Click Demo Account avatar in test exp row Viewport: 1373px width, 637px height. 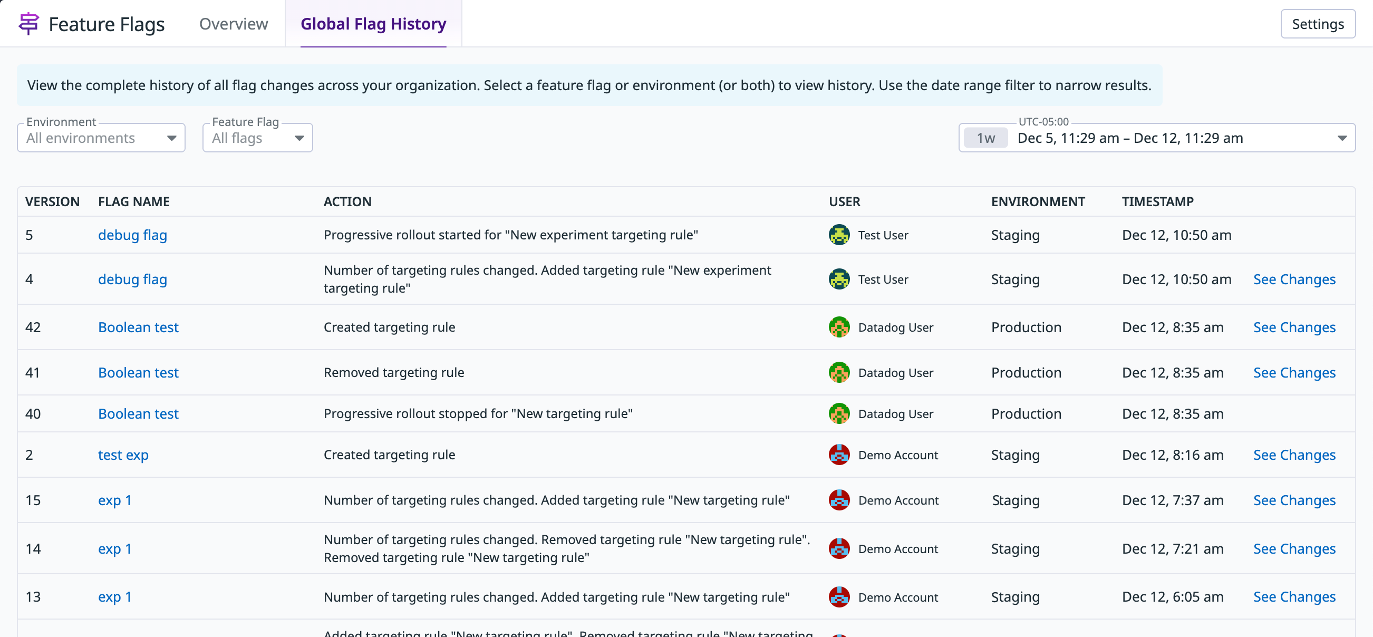(839, 455)
